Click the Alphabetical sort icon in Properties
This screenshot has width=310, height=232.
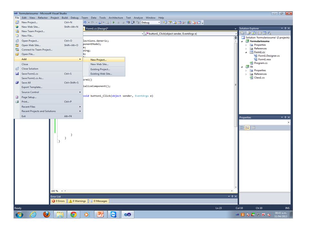click(x=247, y=128)
